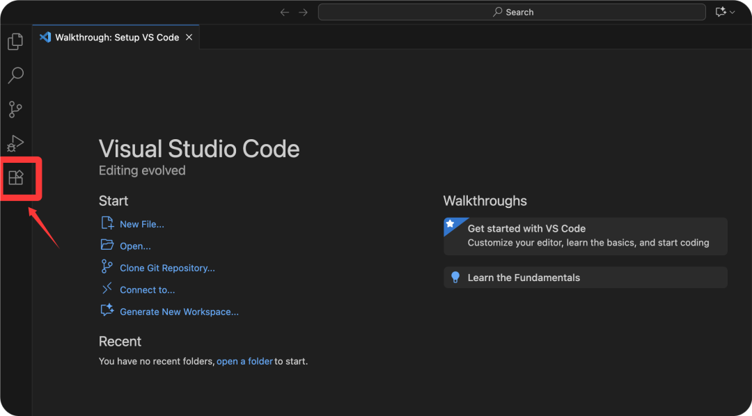This screenshot has height=416, width=752.
Task: Click the Search command center field
Action: (x=512, y=13)
